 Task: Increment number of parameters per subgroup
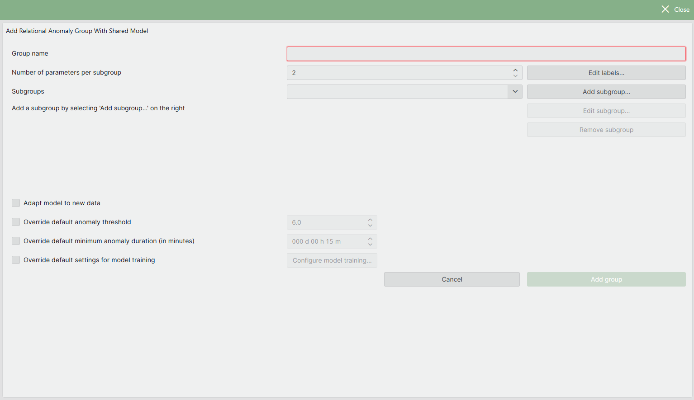point(515,70)
